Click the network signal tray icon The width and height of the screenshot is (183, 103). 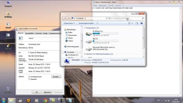tap(166, 100)
